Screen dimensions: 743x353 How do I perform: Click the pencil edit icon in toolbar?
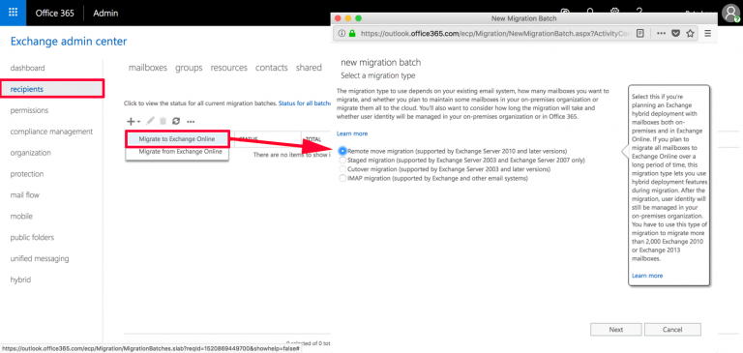coord(151,121)
